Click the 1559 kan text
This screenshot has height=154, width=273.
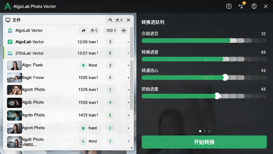pyautogui.click(x=88, y=102)
